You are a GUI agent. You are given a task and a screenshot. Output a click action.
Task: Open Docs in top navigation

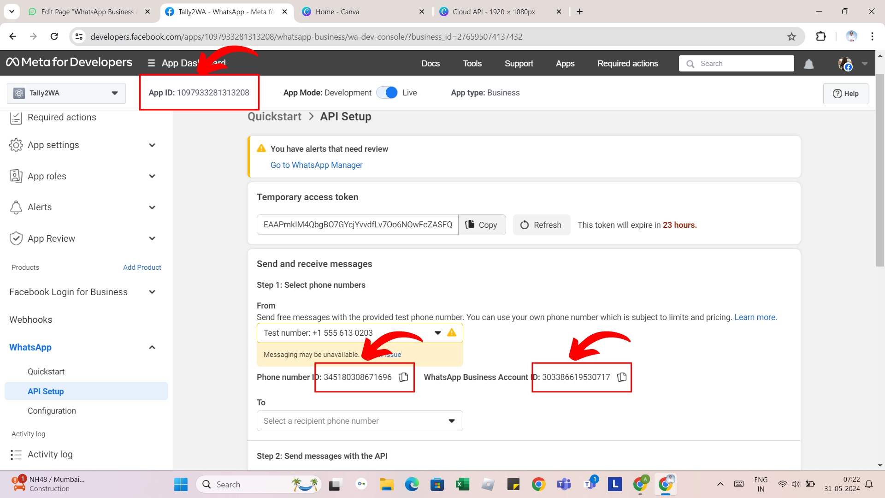coord(431,64)
